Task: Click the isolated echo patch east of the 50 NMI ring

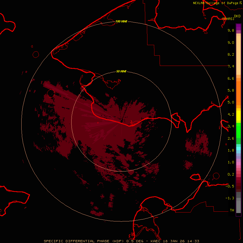Action: coord(199,143)
